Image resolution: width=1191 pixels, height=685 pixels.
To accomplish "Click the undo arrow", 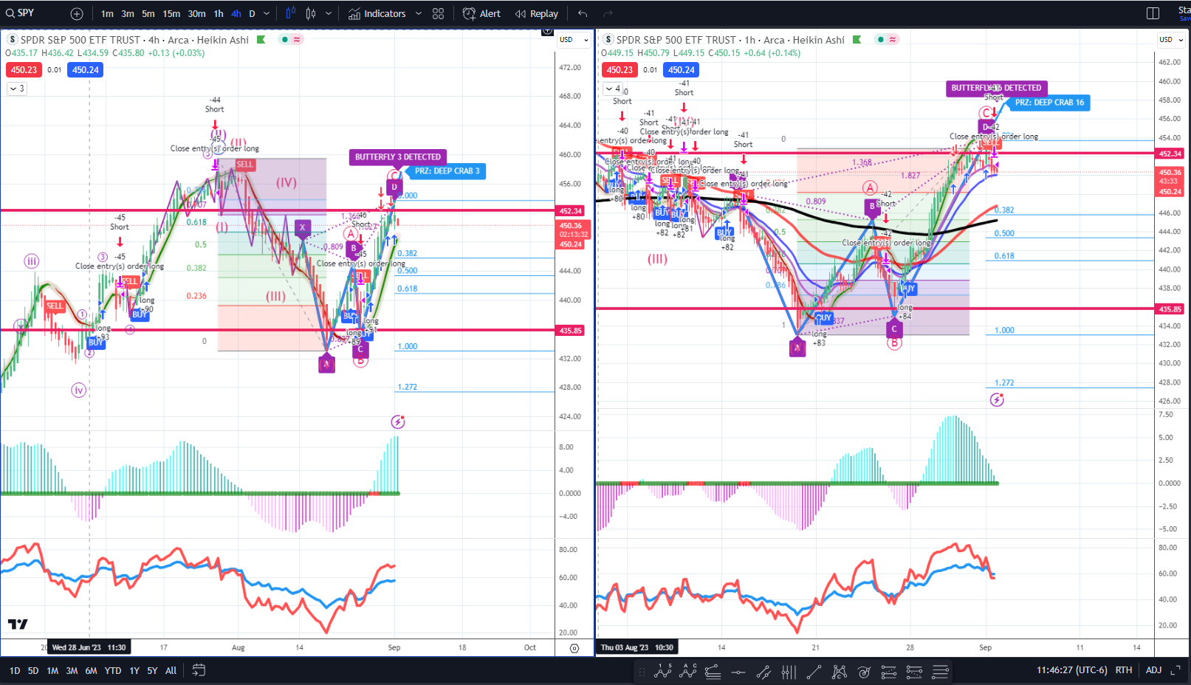I will [583, 13].
